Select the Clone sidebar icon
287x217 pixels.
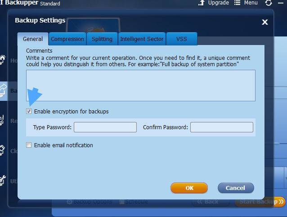[x=2, y=150]
